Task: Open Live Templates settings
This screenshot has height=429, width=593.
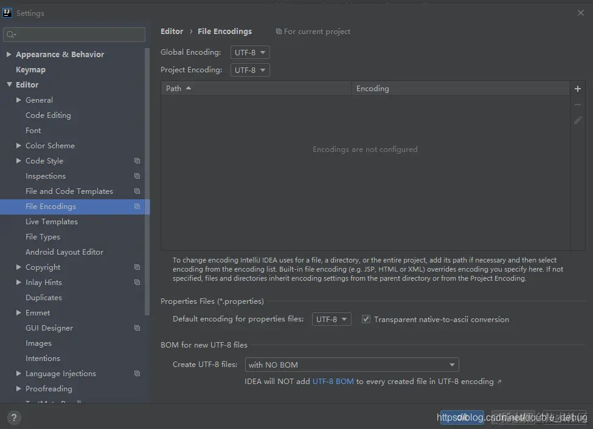Action: tap(52, 222)
